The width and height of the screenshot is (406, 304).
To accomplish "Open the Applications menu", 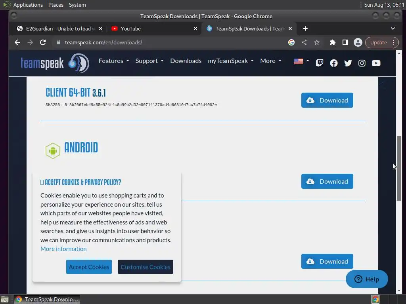I will point(28,5).
